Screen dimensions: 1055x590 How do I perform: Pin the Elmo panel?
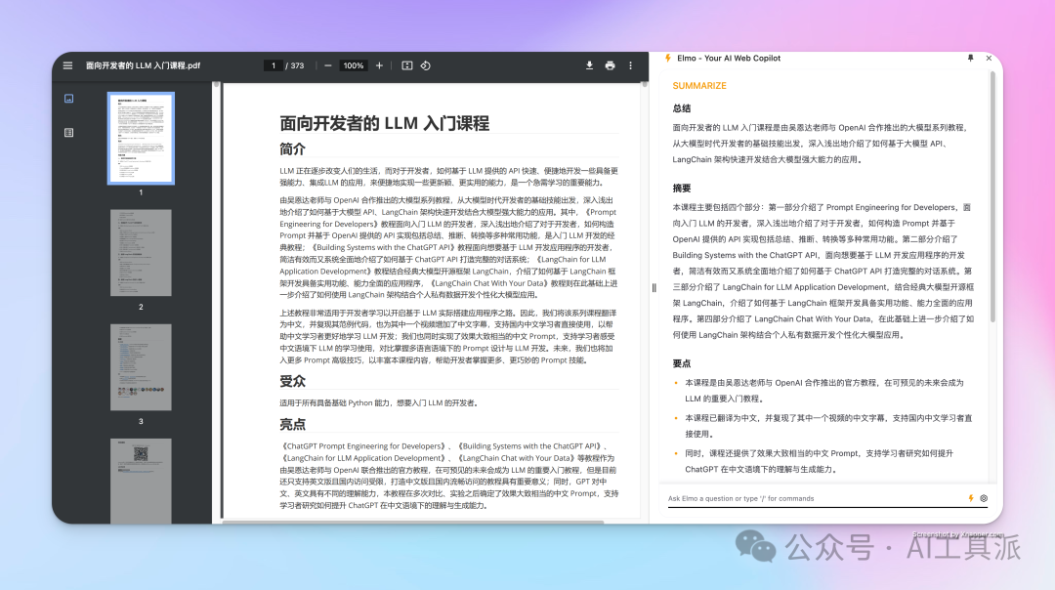point(970,59)
